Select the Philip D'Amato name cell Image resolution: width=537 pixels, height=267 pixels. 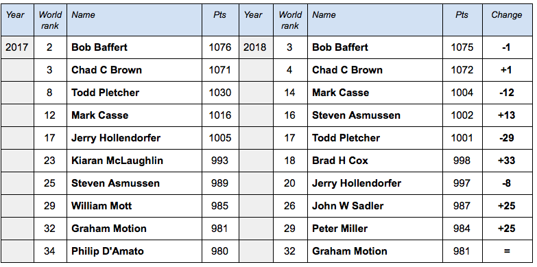tap(134, 251)
